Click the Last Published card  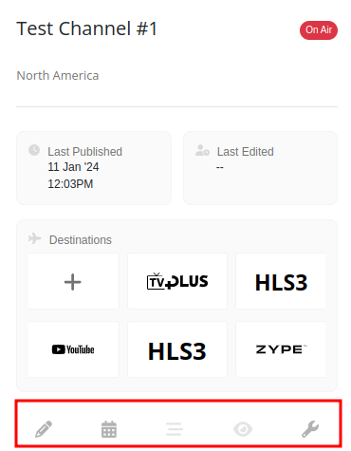tap(94, 168)
